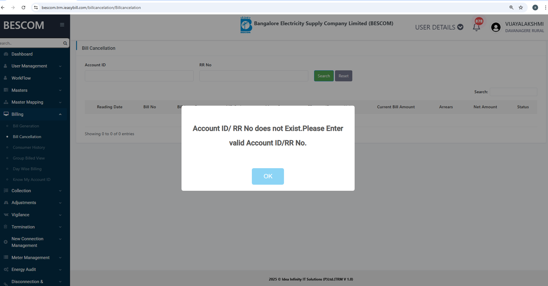
Task: Collapse the Billing section chevron
Action: pyautogui.click(x=60, y=114)
